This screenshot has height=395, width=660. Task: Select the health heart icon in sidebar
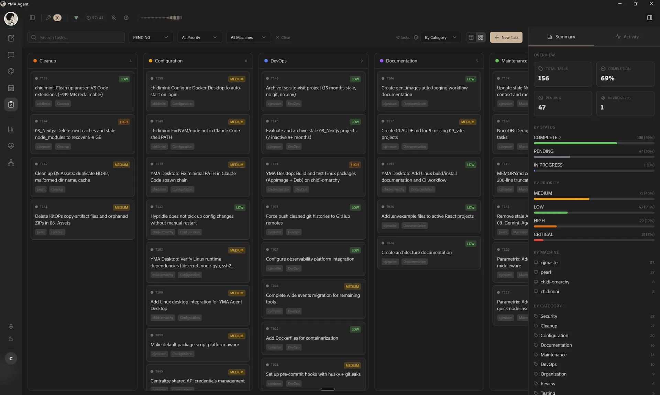coord(11,146)
